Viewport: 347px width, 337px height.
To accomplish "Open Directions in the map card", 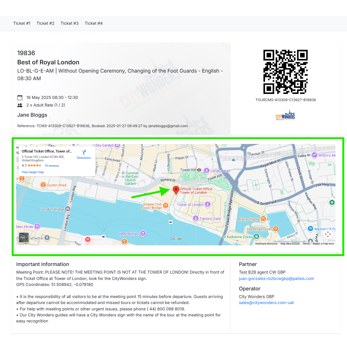I will (84, 155).
